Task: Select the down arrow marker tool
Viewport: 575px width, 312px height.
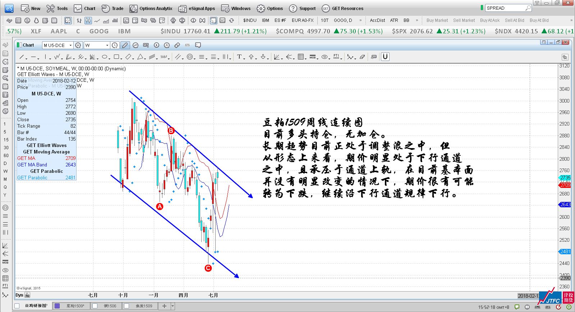Action: [263, 57]
